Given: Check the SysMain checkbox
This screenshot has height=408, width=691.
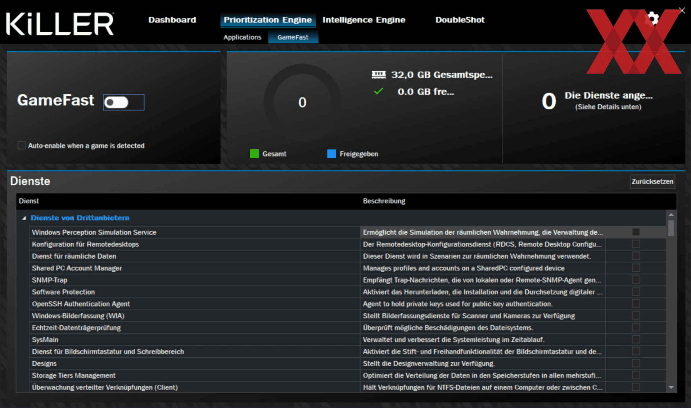Looking at the screenshot, I should pos(636,339).
